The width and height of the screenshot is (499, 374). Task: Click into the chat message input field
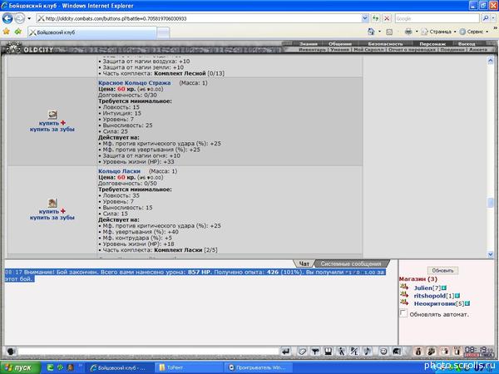148,352
